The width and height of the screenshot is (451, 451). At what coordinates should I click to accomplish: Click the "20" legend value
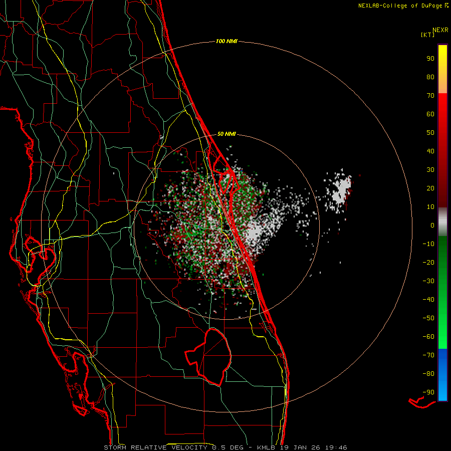pyautogui.click(x=430, y=188)
